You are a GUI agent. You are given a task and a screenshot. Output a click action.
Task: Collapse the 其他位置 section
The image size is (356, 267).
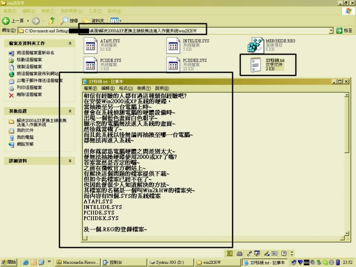[70, 111]
